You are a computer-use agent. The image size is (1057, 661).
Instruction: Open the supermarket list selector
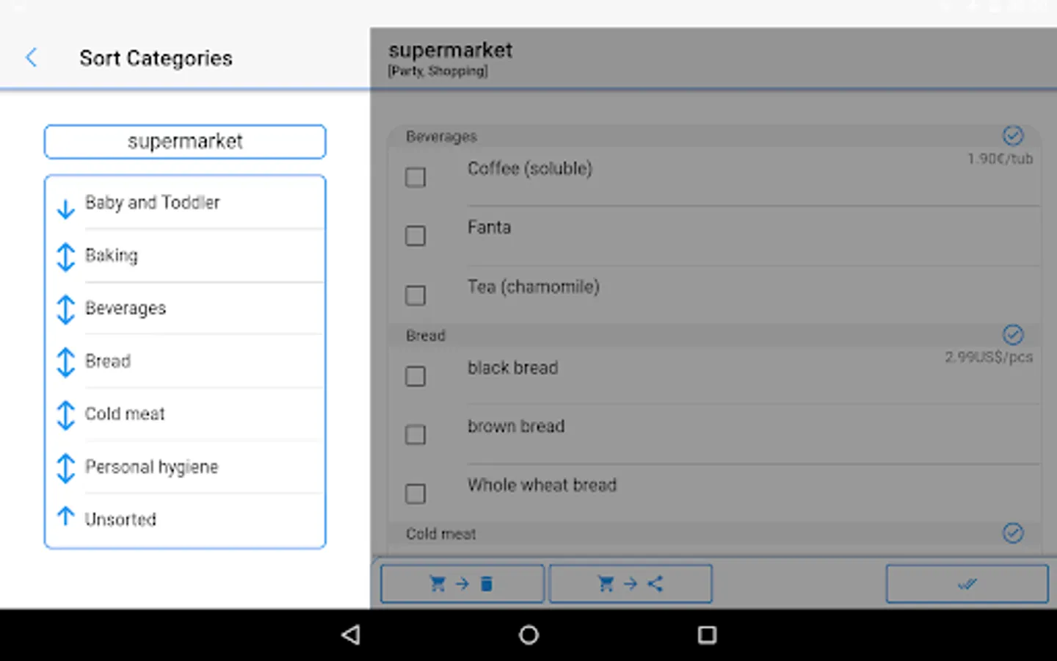click(185, 142)
